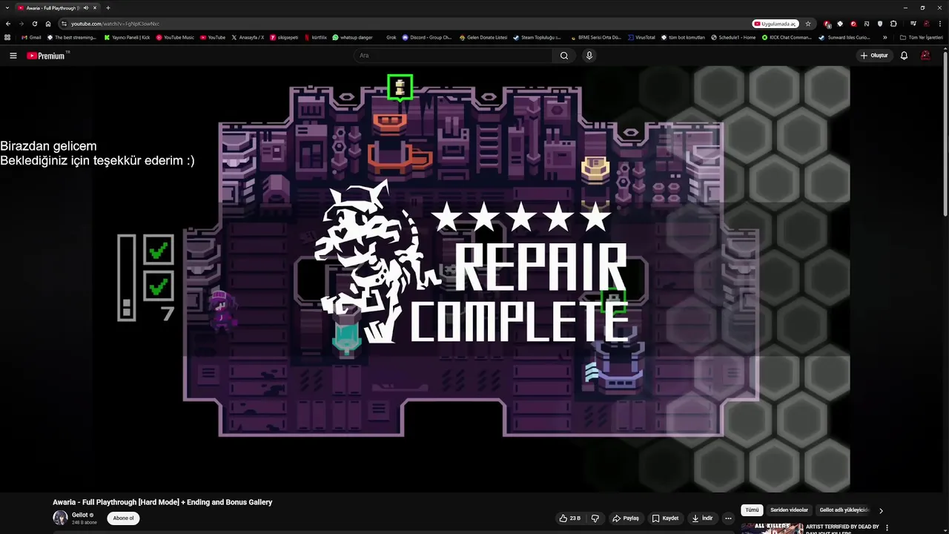The height and width of the screenshot is (534, 949).
Task: Like the video with thumbs up
Action: [570, 518]
